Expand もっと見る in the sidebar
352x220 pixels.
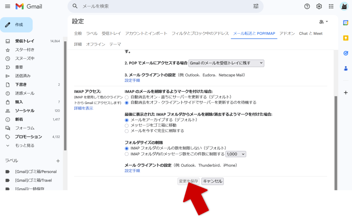[25, 146]
